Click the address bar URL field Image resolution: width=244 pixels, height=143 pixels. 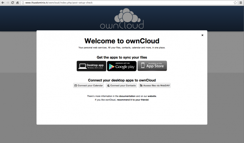[x=129, y=3]
